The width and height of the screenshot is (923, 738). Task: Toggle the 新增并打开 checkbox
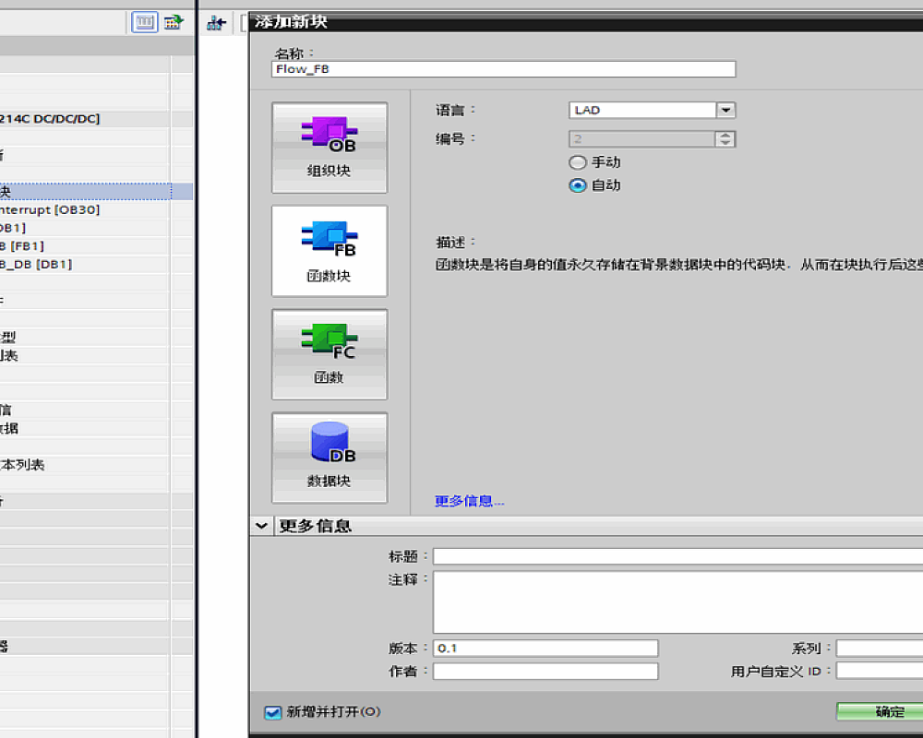click(x=272, y=712)
